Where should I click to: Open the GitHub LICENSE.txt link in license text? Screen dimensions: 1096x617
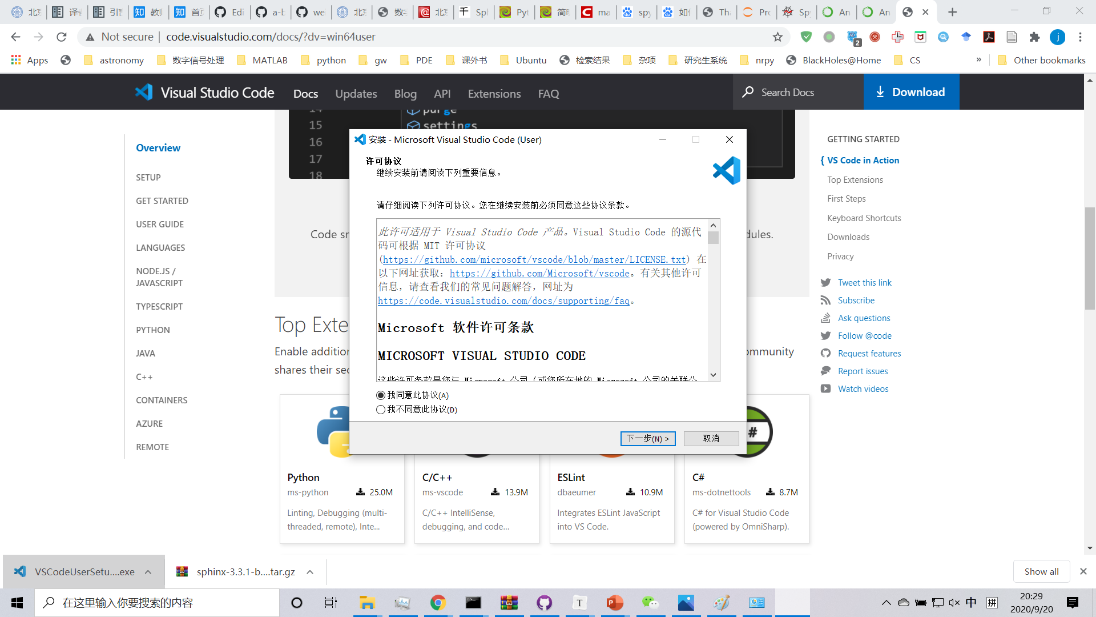(534, 259)
